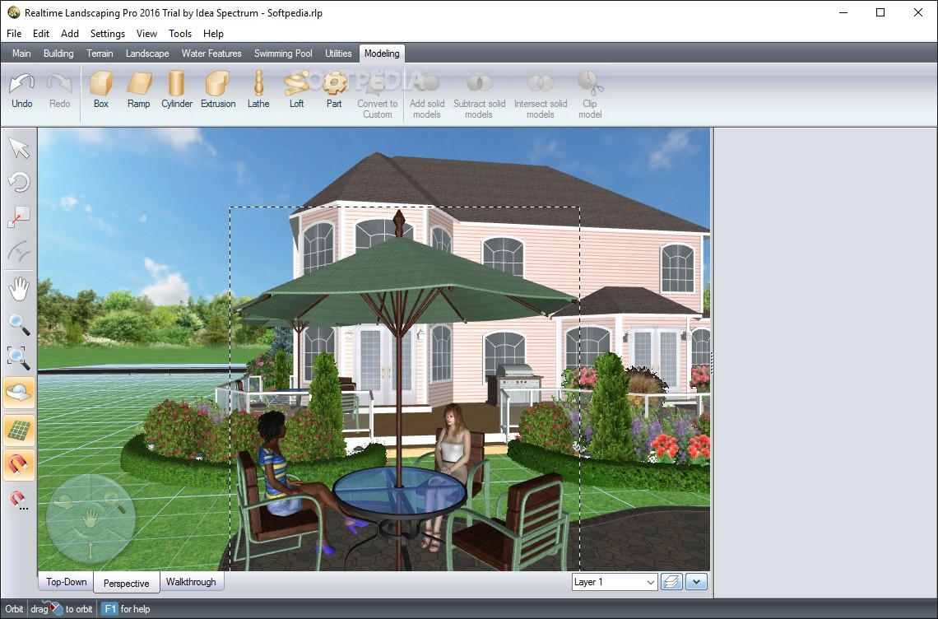Click the application icon in title bar
The height and width of the screenshot is (619, 938).
point(13,12)
